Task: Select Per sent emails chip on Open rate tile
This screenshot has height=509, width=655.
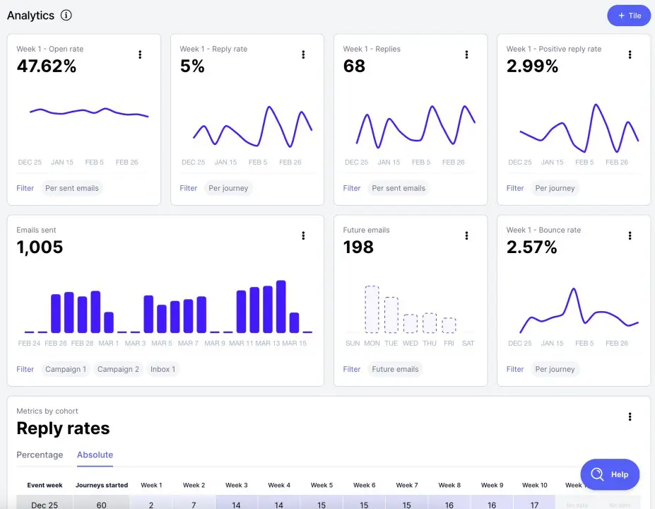Action: click(x=72, y=188)
